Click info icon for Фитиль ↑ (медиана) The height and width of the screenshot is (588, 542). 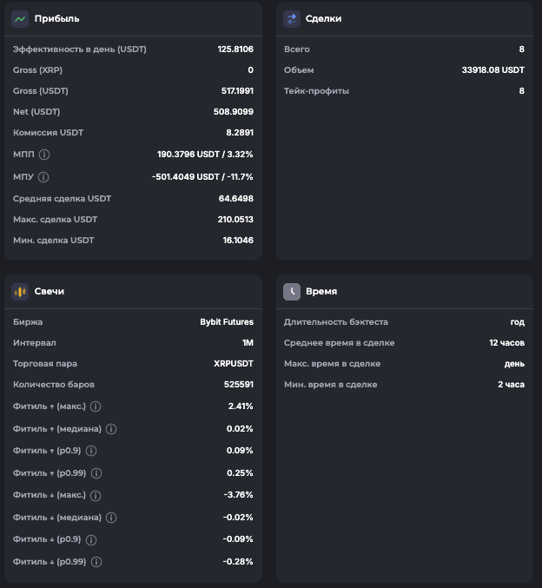point(111,429)
